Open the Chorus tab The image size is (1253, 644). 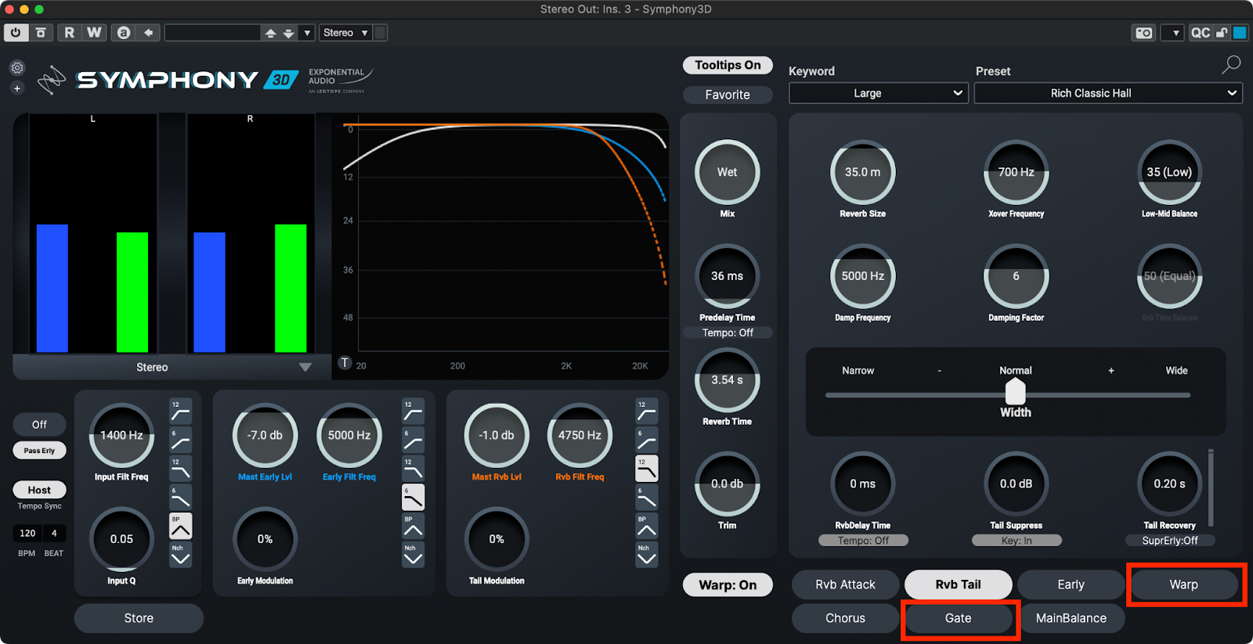845,618
